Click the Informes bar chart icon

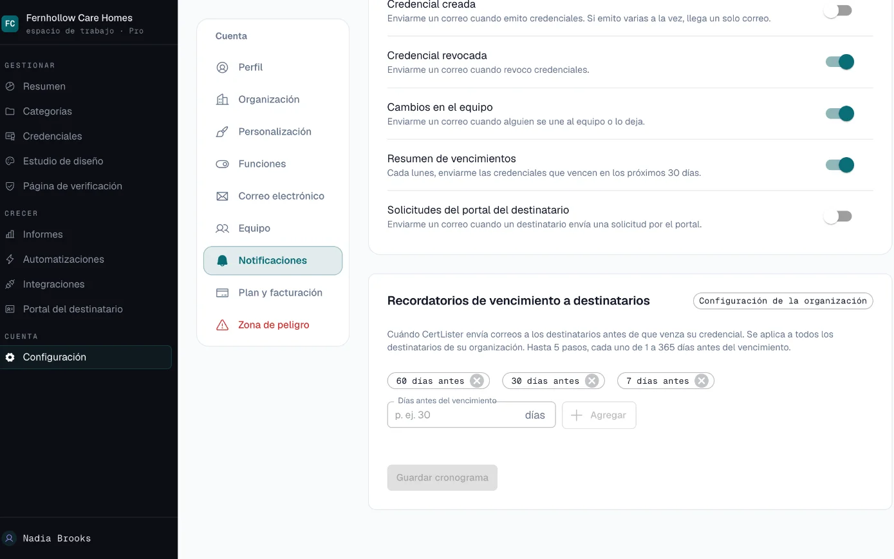[x=10, y=234]
